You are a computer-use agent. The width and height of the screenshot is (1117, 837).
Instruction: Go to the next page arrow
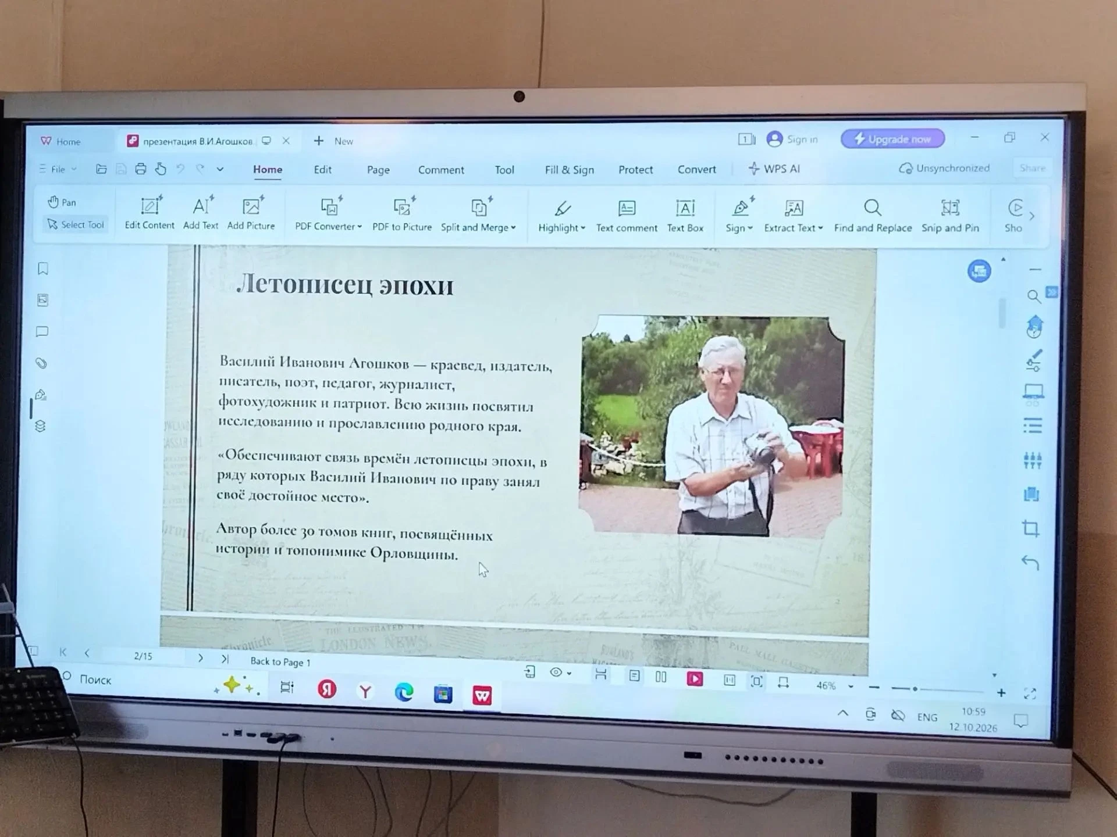click(x=200, y=658)
